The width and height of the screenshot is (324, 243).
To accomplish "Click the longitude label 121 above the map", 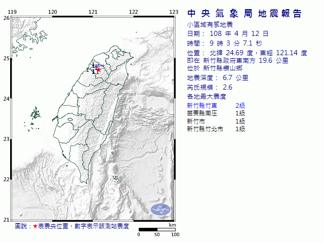I will [x=93, y=12].
